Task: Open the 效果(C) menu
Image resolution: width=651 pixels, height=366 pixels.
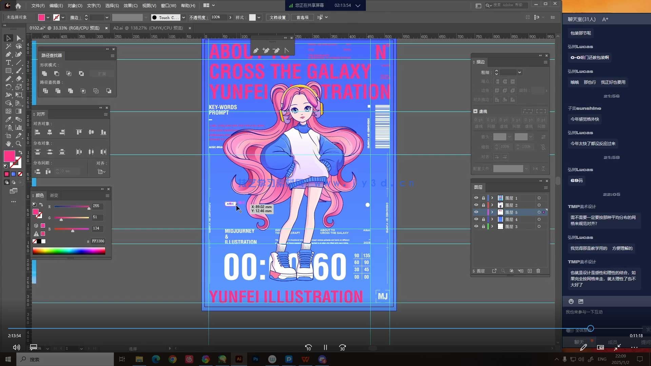Action: pos(130,5)
